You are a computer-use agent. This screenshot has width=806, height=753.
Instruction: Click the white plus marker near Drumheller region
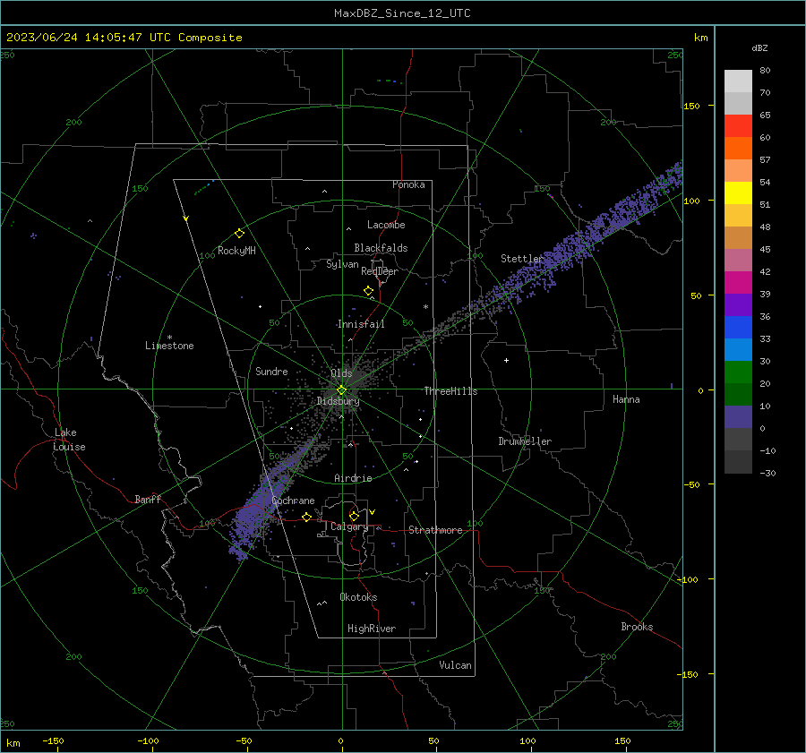click(506, 360)
